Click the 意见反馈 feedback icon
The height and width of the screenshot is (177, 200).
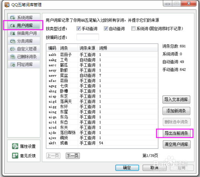point(15,155)
